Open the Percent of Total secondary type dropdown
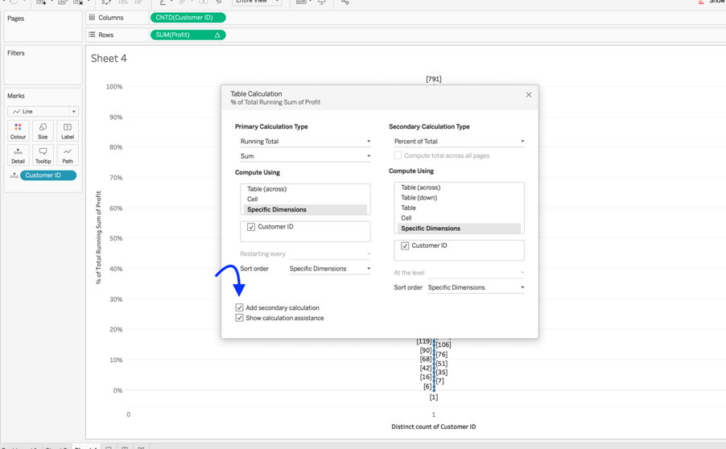 pos(459,141)
